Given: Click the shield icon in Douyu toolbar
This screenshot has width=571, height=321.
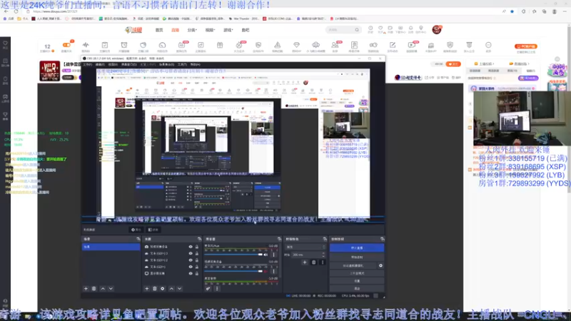Looking at the screenshot, I should click(x=450, y=45).
